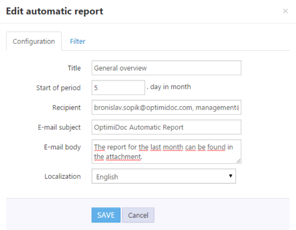
Task: Click the Title field containing General overview
Action: 166,68
